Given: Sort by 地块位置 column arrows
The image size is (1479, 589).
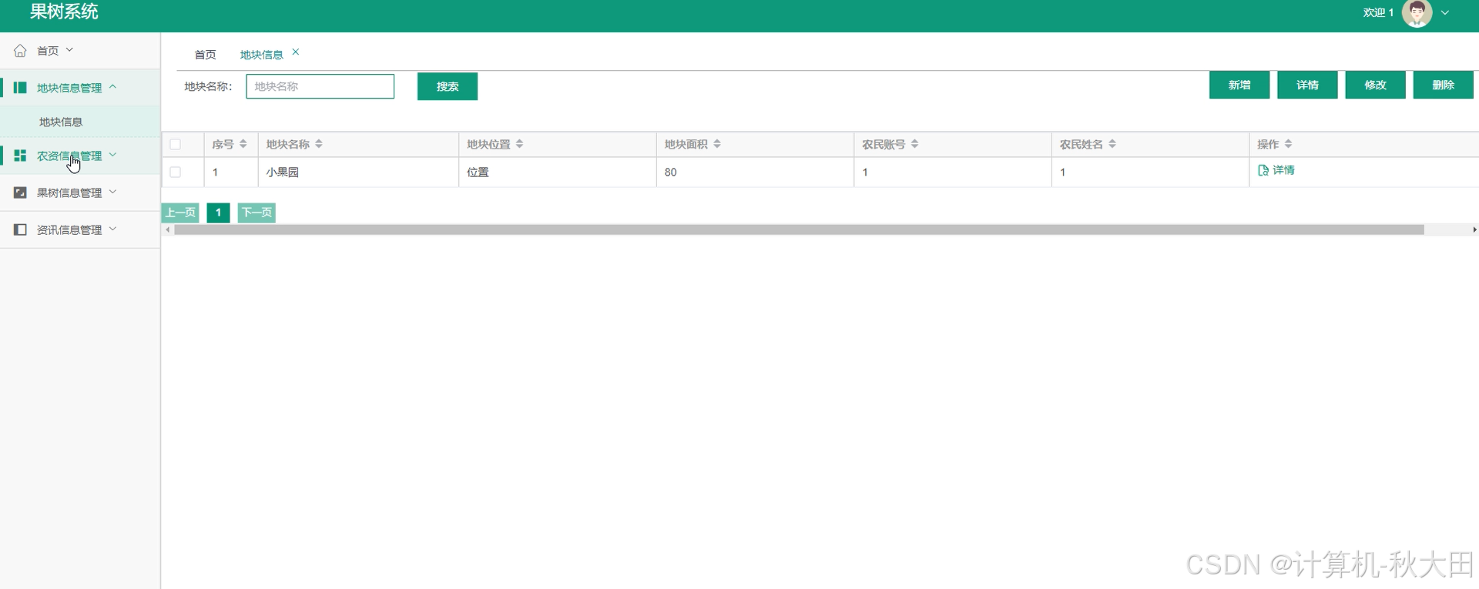Looking at the screenshot, I should pyautogui.click(x=520, y=144).
